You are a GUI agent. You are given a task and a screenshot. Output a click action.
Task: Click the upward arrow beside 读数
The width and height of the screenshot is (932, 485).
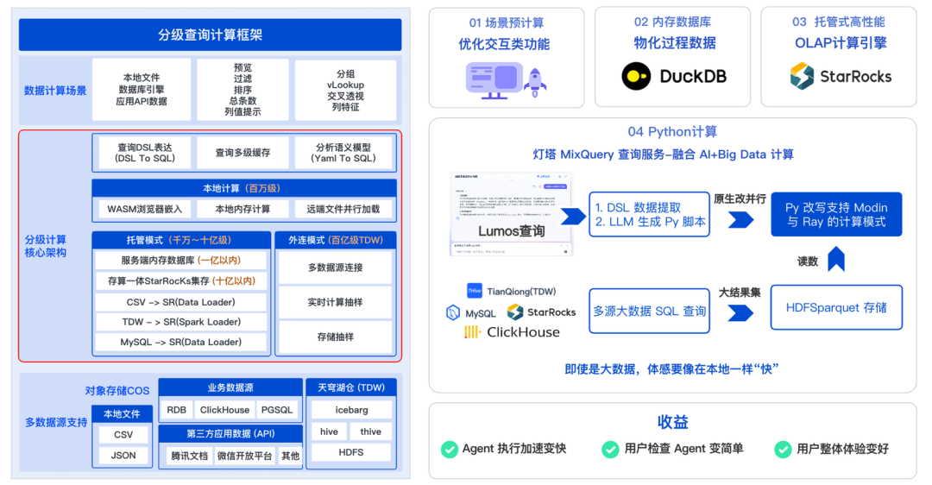836,260
